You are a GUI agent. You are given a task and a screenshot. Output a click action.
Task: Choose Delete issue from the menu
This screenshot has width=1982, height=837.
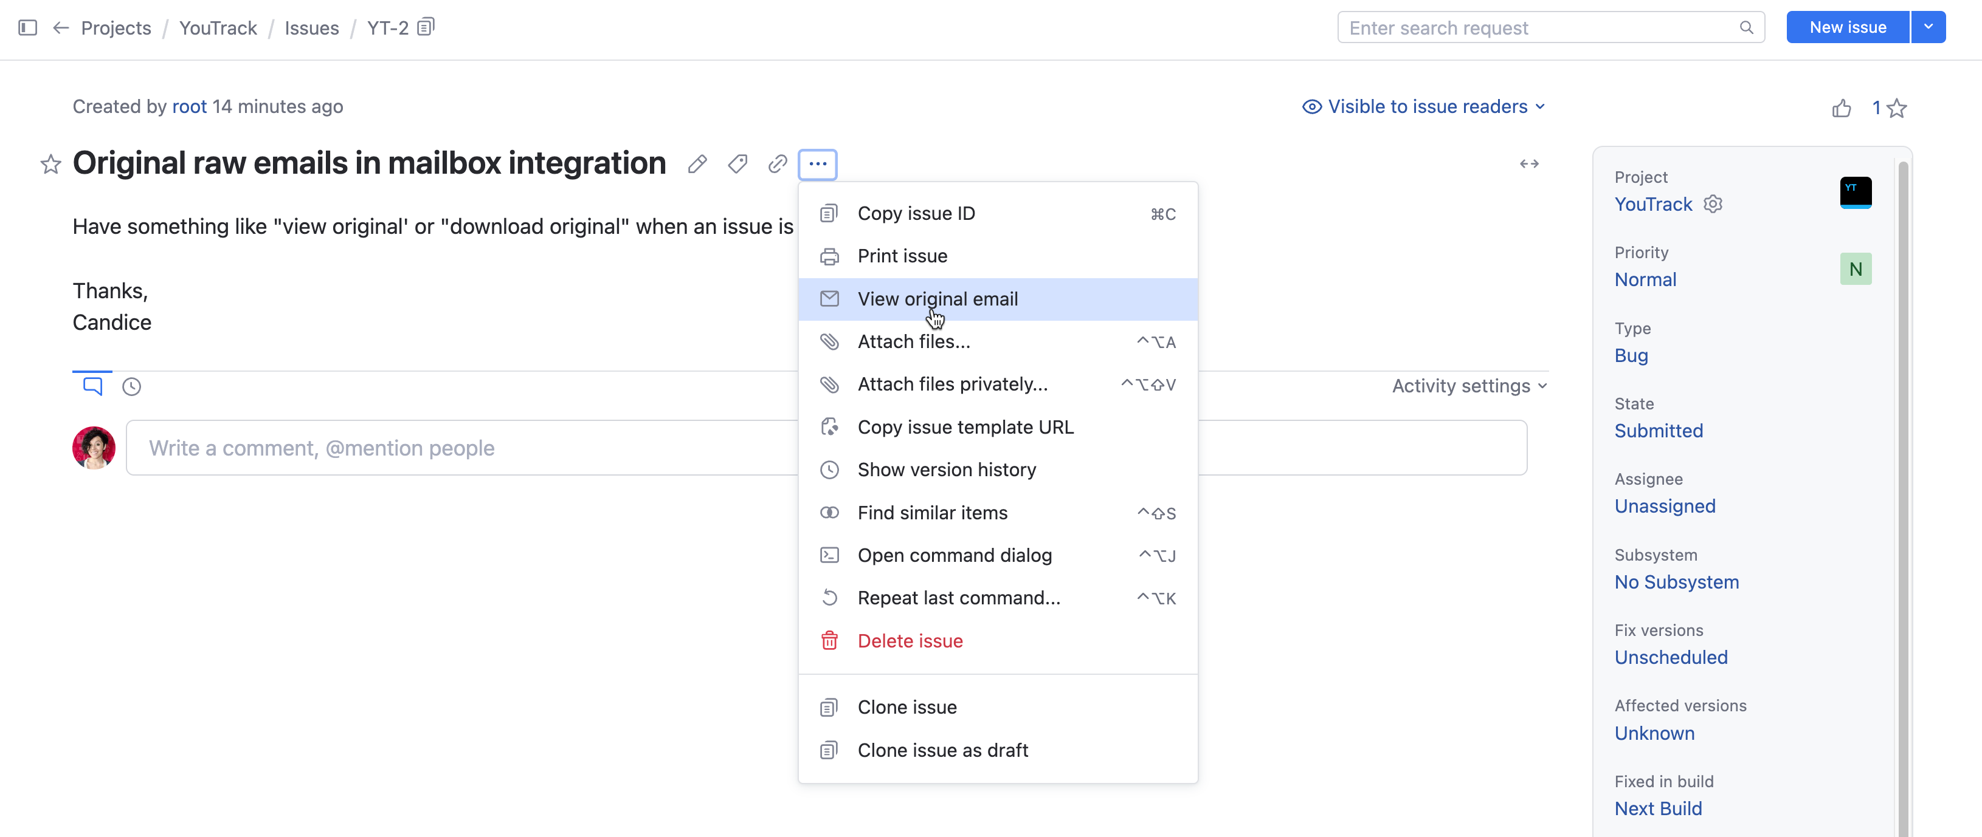pyautogui.click(x=910, y=641)
